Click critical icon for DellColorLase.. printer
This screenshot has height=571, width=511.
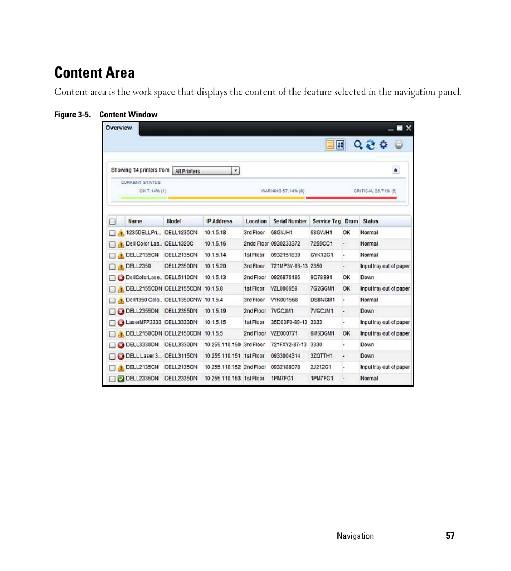click(x=121, y=278)
